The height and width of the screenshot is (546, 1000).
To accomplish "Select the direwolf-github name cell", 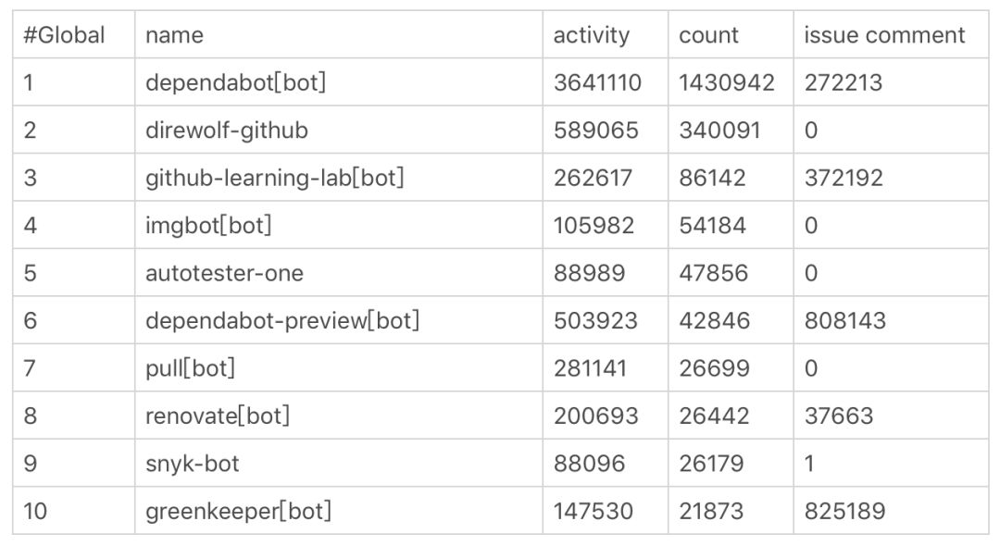I will coord(226,130).
